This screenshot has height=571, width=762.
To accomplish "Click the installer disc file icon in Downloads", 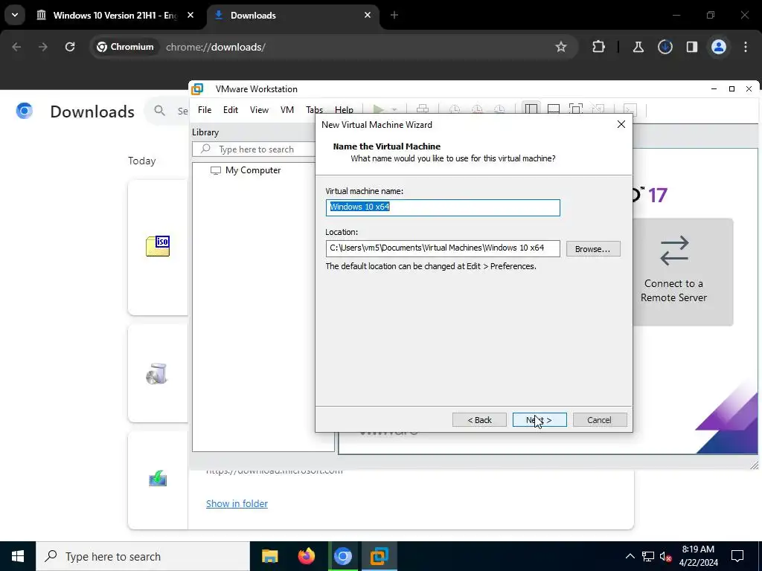I will (157, 374).
